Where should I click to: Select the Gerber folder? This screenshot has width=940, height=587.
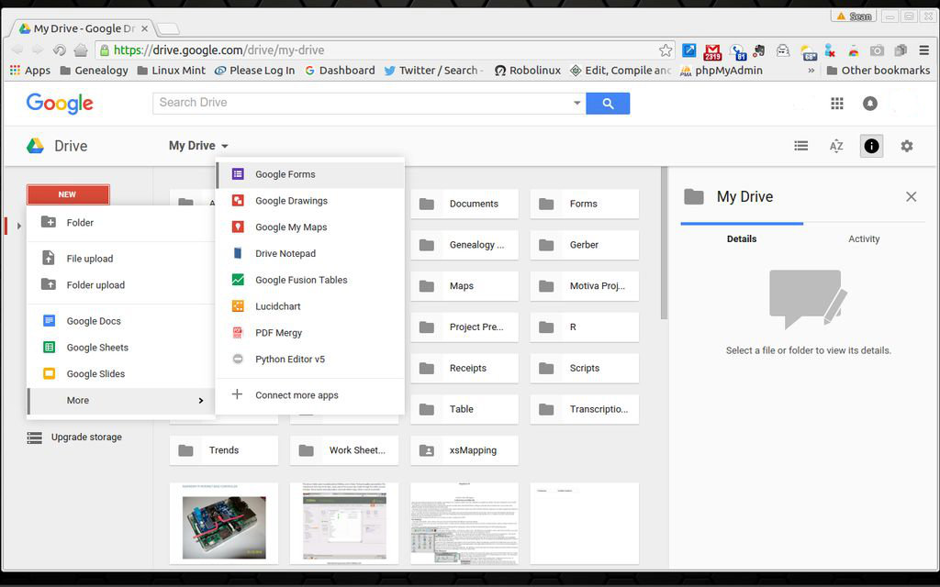point(585,245)
